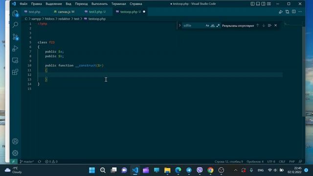Open the Терминал menu
The height and width of the screenshot is (176, 313).
[118, 4]
